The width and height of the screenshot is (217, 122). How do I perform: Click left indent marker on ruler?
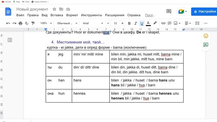(x=46, y=29)
